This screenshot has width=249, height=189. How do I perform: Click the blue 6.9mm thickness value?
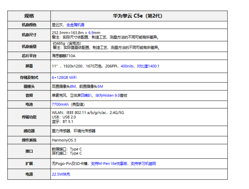pos(94,33)
